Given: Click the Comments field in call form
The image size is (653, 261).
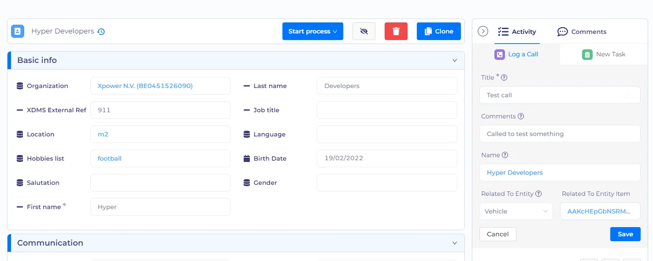Looking at the screenshot, I should coord(560,134).
